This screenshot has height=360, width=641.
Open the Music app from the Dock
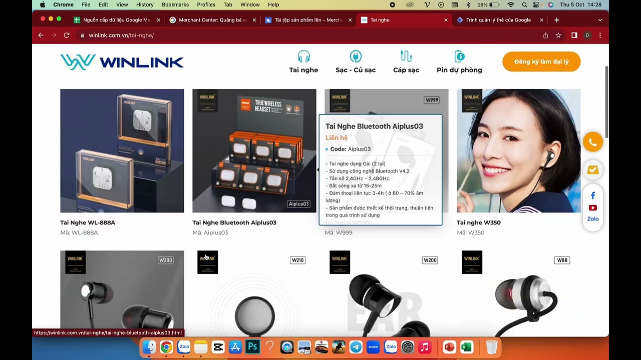425,346
